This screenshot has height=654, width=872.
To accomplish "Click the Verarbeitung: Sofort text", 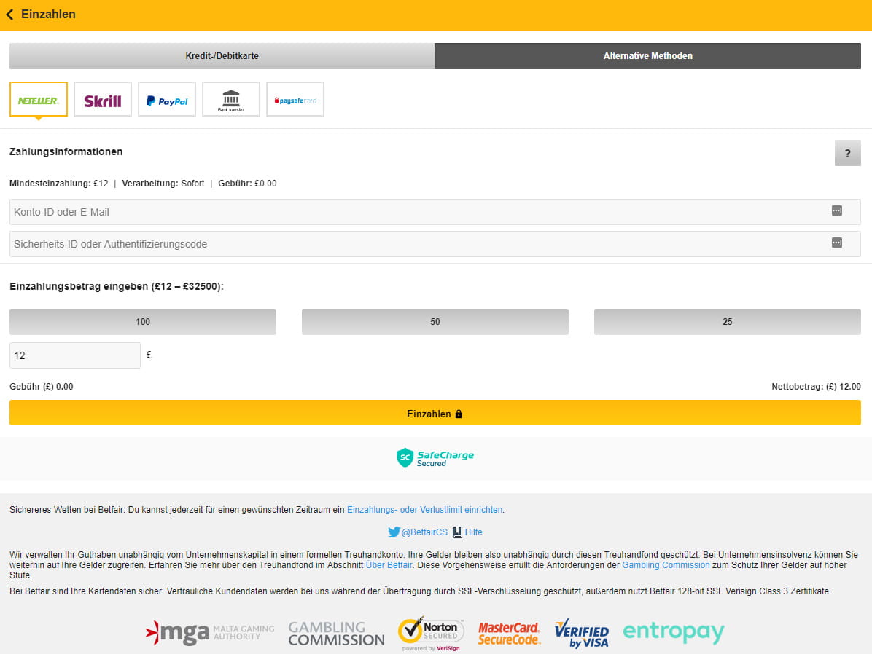I will click(x=163, y=184).
